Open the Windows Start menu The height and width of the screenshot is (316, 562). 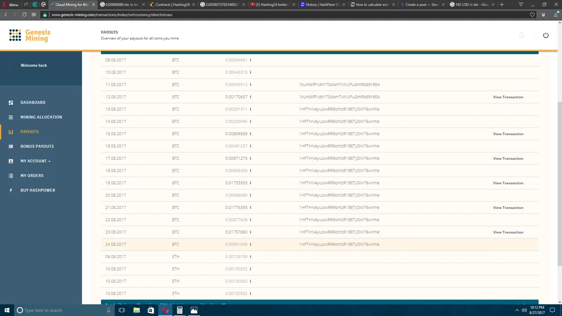[7, 310]
